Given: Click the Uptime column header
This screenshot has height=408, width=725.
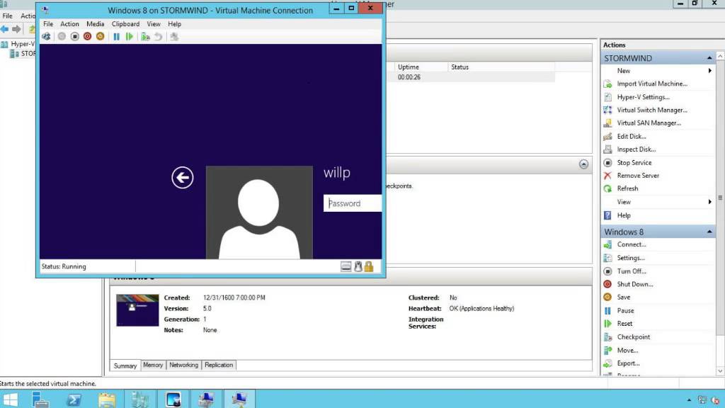Looking at the screenshot, I should pyautogui.click(x=421, y=67).
